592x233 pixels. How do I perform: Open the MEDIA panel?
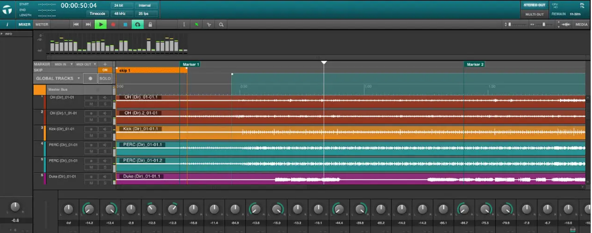coord(581,24)
